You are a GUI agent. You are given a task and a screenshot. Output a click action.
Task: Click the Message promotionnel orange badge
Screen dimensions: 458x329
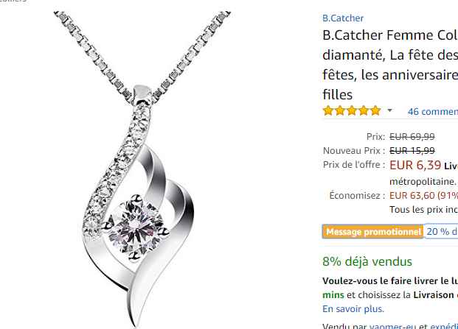pyautogui.click(x=373, y=232)
